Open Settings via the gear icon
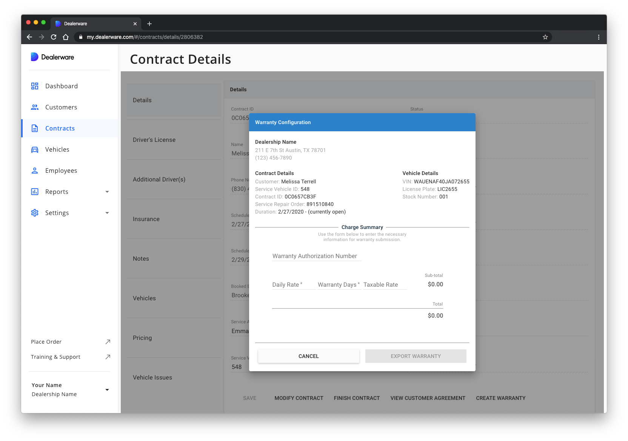The width and height of the screenshot is (628, 441). coord(34,213)
